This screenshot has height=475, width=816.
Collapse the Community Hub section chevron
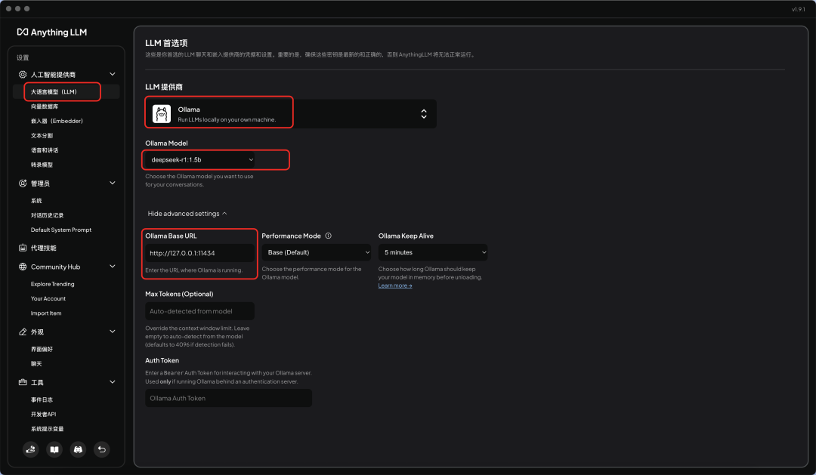click(113, 267)
